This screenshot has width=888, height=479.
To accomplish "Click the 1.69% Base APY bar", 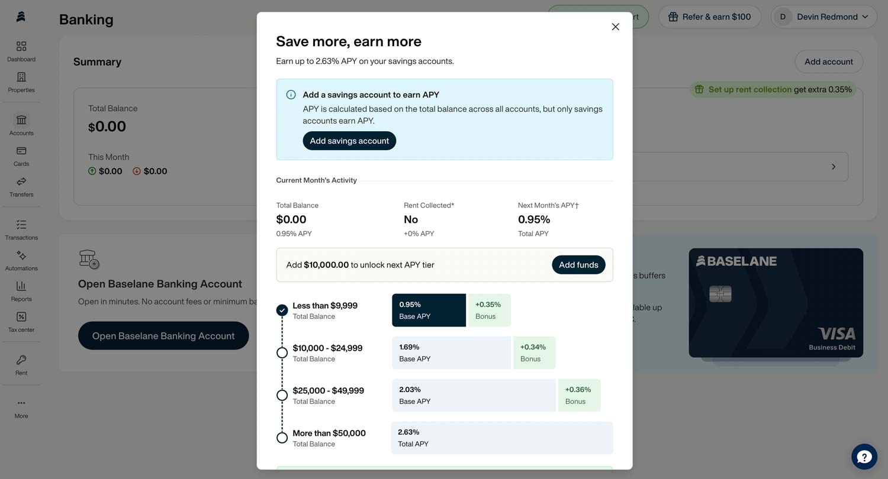I will click(451, 352).
